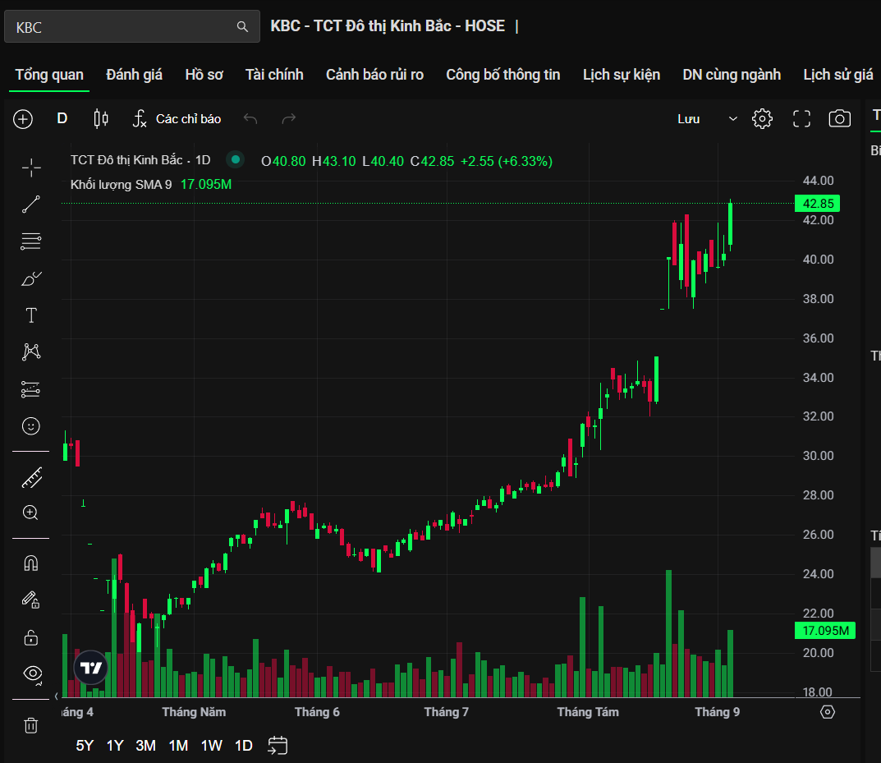Set chart range to 3M
This screenshot has width=881, height=763.
click(145, 746)
